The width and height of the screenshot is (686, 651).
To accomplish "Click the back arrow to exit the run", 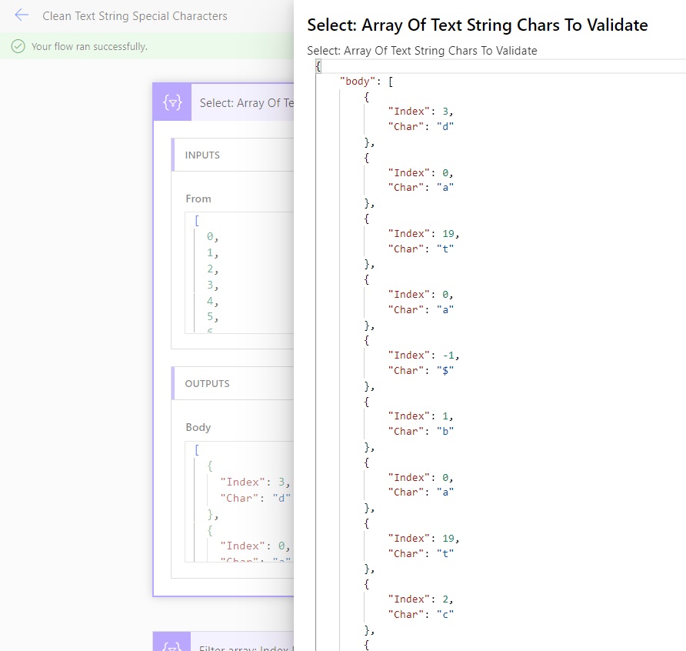I will 21,15.
